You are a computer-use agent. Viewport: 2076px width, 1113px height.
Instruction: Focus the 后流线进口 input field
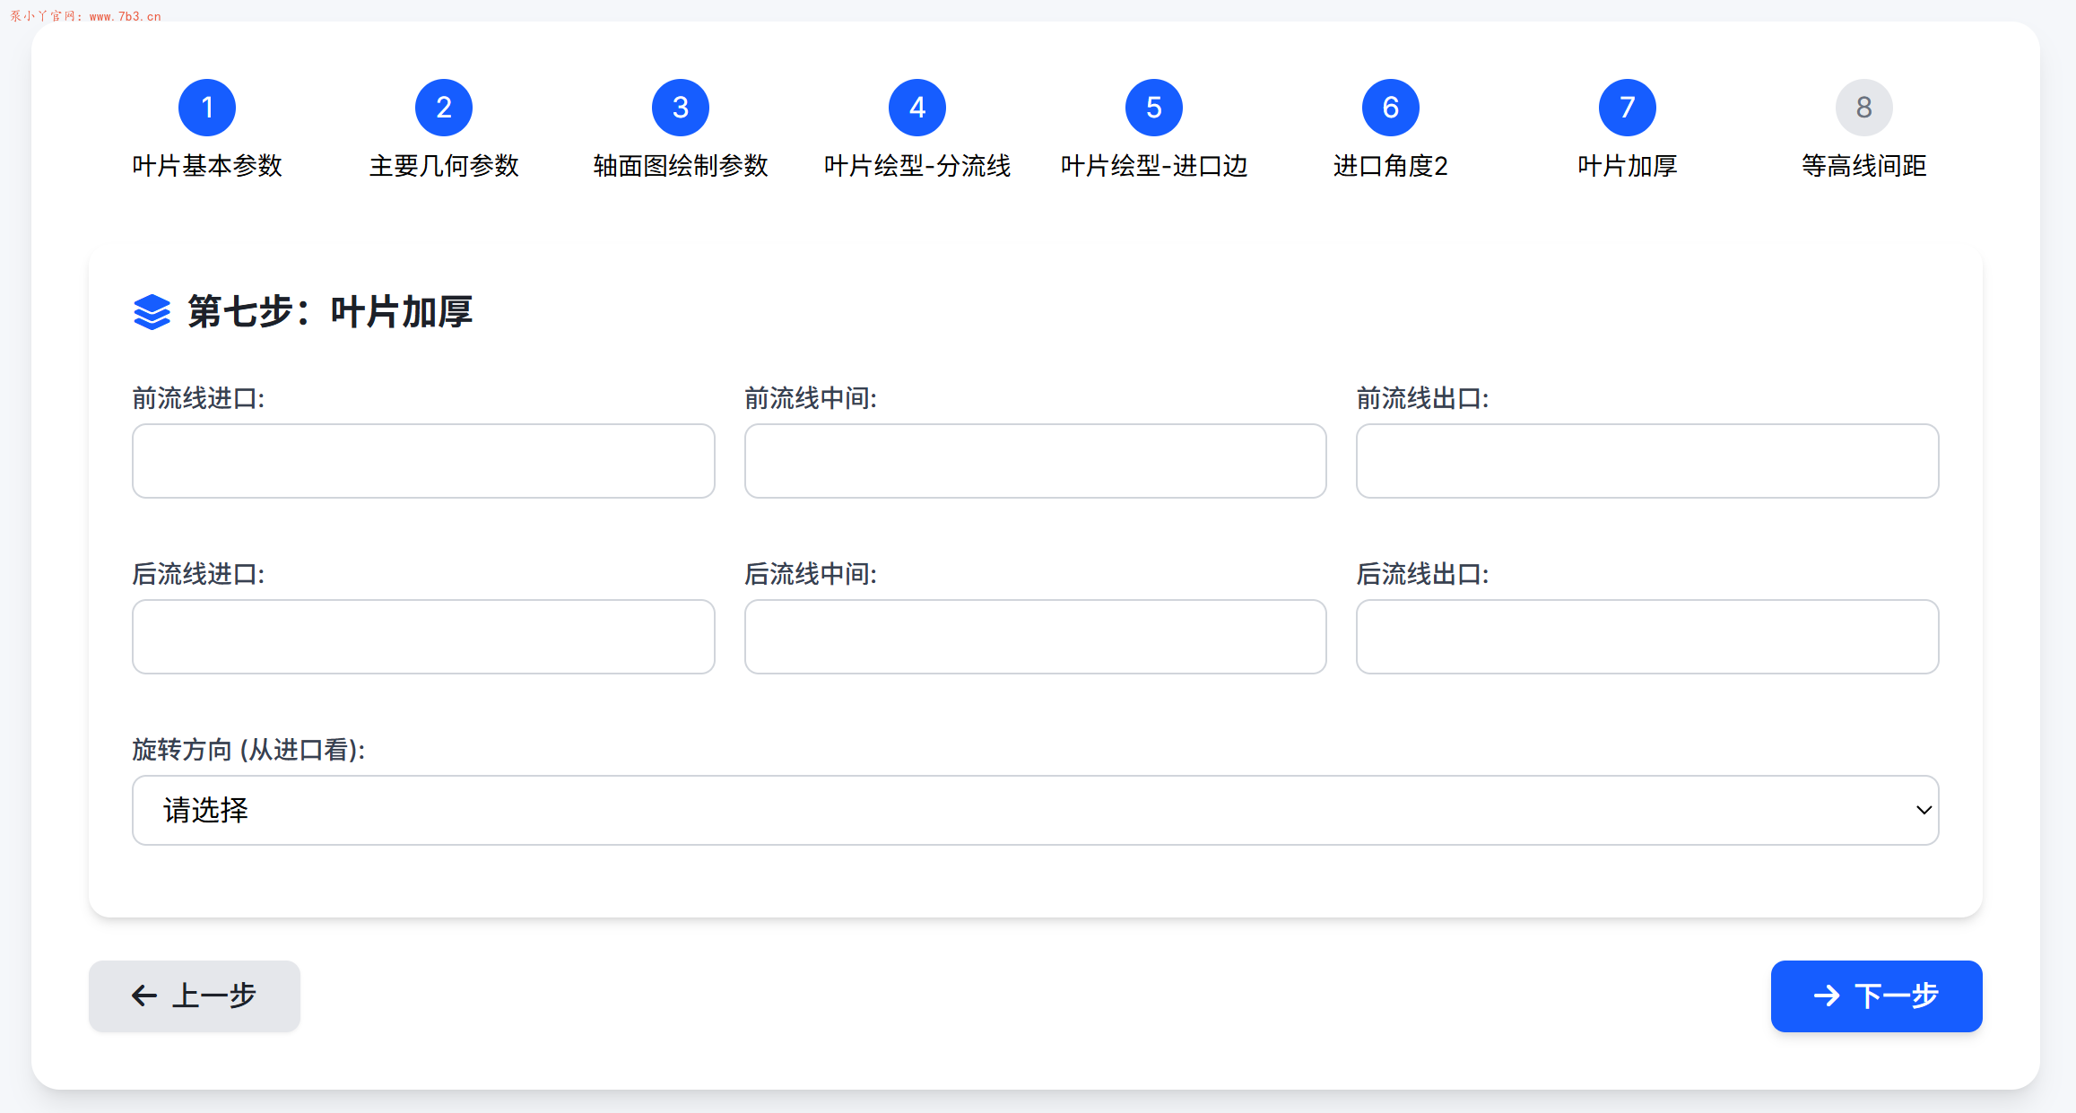423,637
